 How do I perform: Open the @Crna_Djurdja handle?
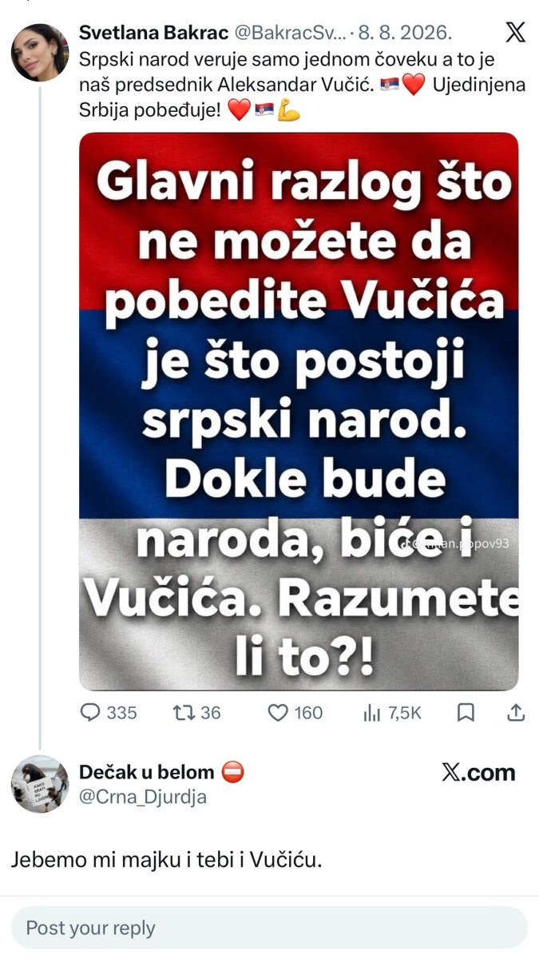[143, 797]
